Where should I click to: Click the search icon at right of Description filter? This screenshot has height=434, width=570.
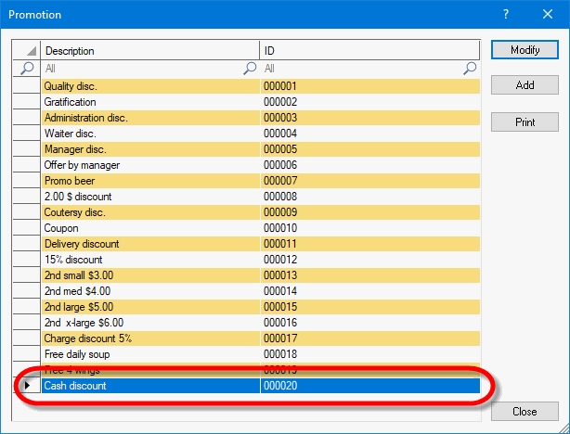coord(250,69)
